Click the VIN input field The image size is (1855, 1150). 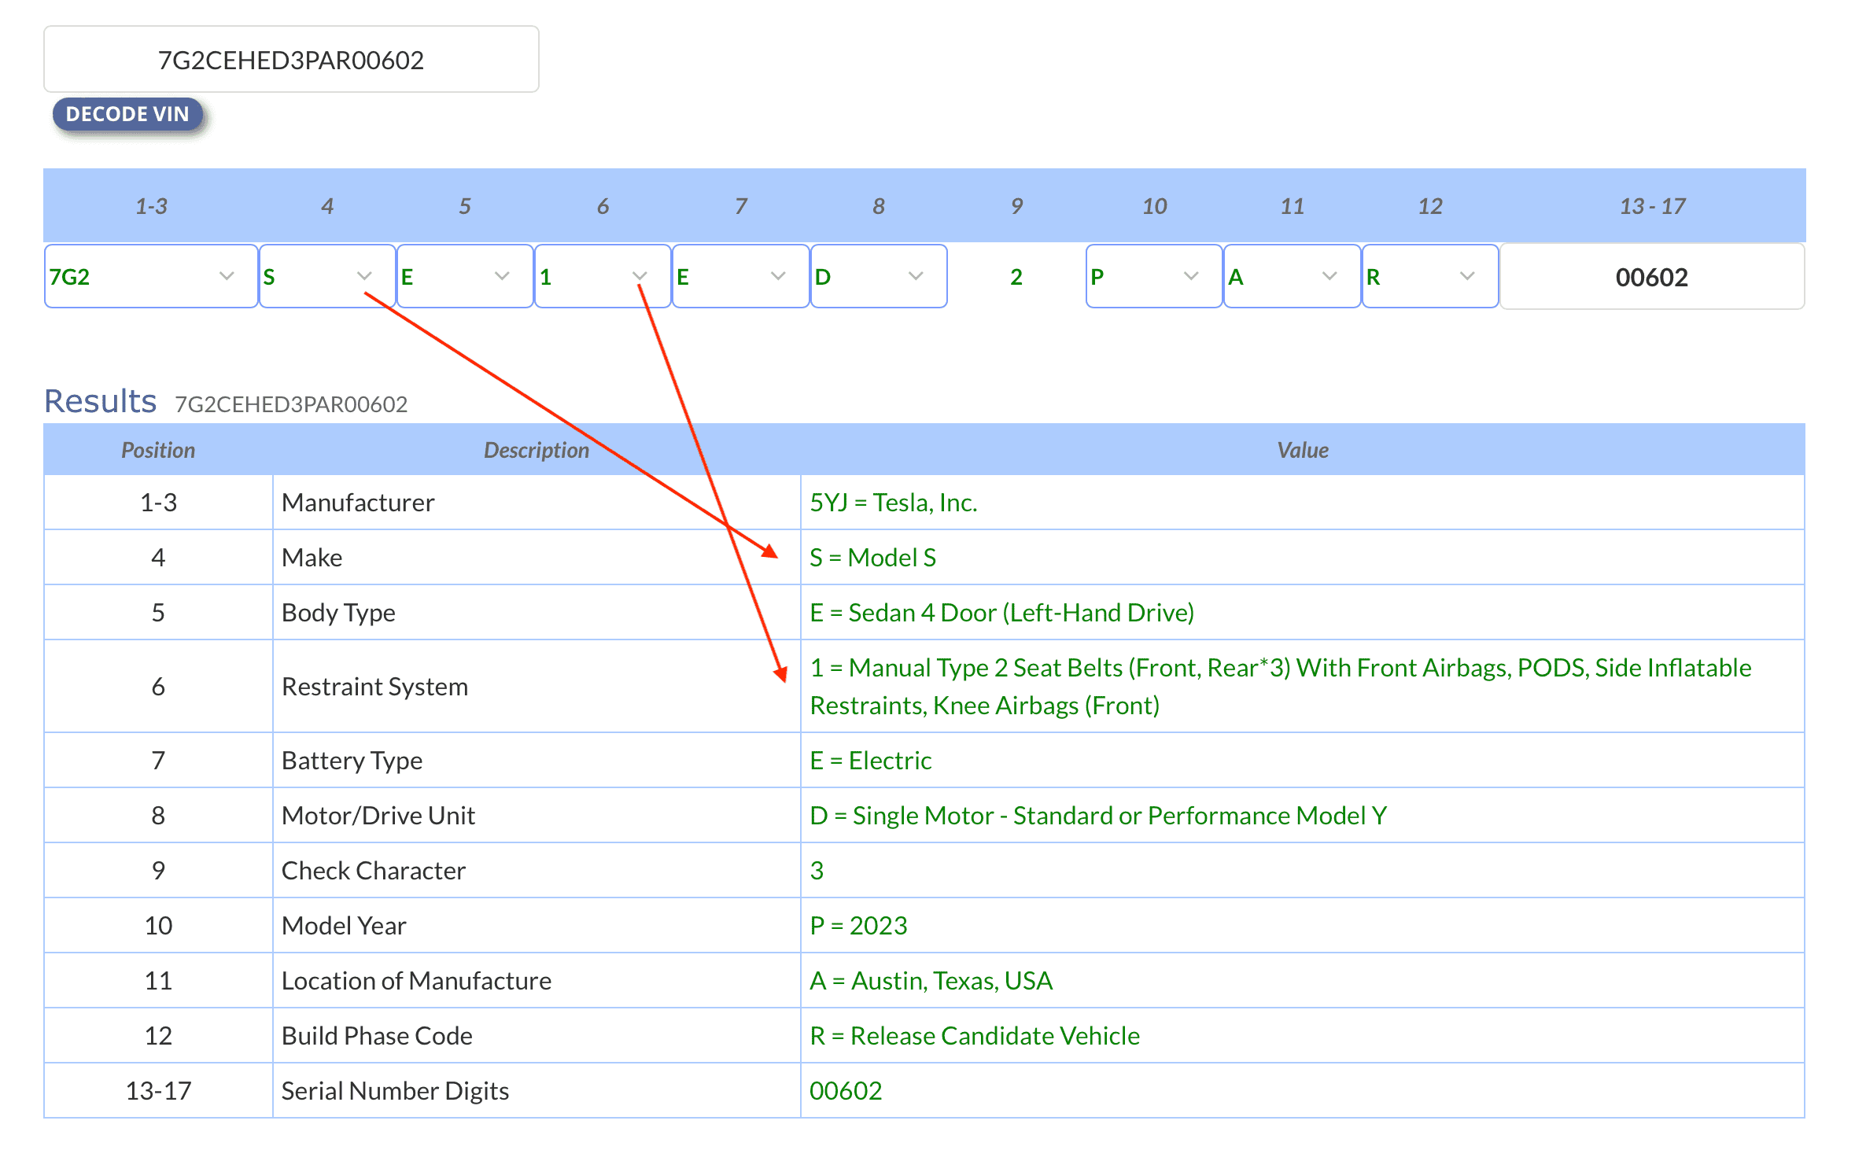tap(291, 60)
